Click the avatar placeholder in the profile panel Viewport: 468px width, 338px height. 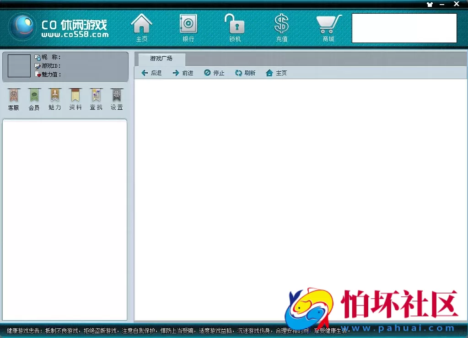pyautogui.click(x=19, y=66)
